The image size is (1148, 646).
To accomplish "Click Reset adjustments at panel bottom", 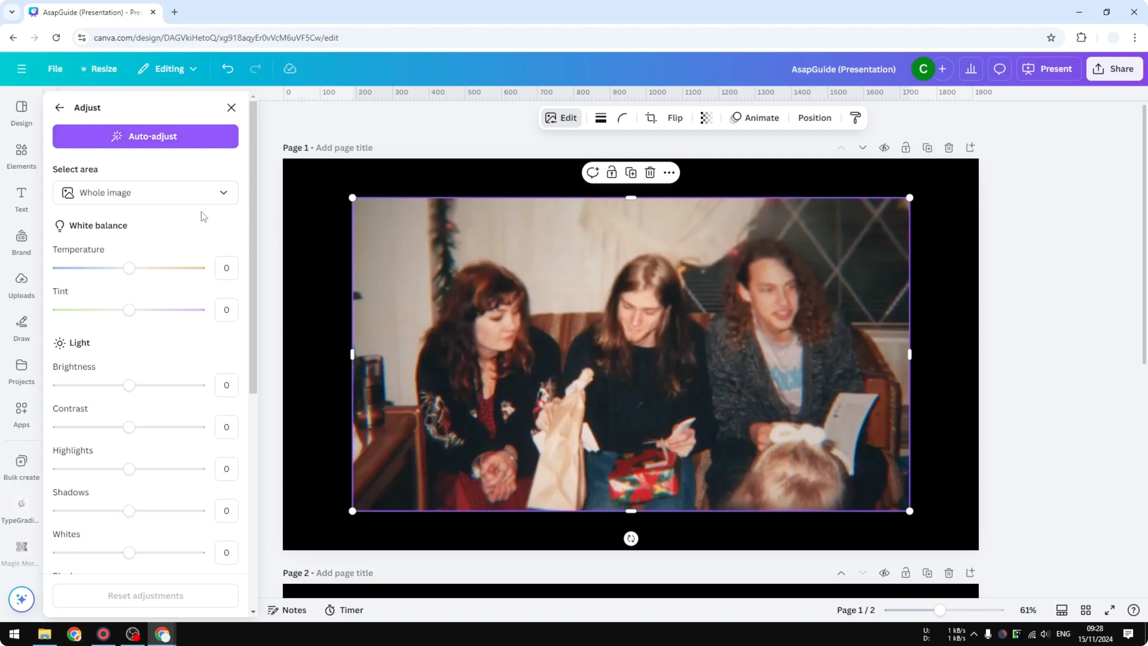I will (x=145, y=596).
